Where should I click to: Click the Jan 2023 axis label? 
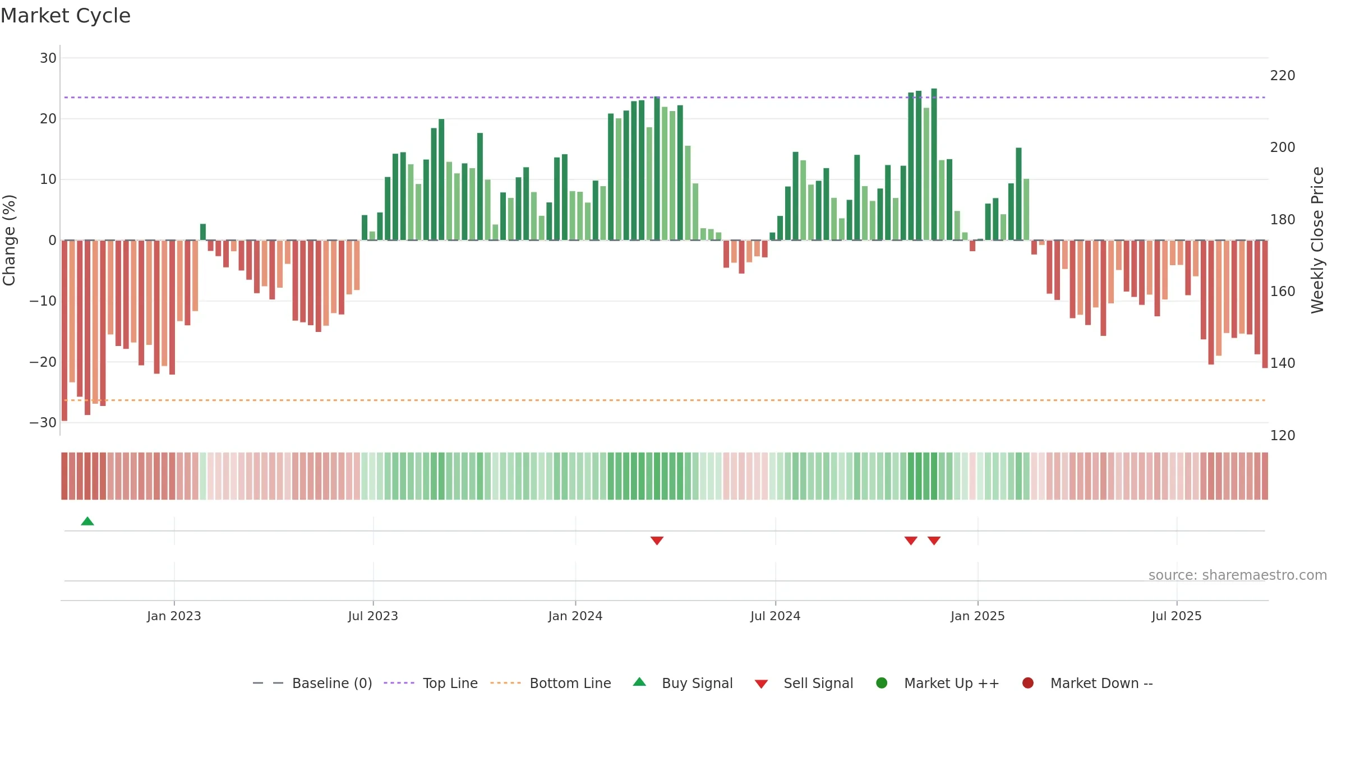point(174,616)
